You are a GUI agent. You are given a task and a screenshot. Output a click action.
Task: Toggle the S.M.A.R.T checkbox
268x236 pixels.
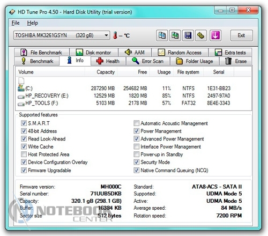(24, 123)
